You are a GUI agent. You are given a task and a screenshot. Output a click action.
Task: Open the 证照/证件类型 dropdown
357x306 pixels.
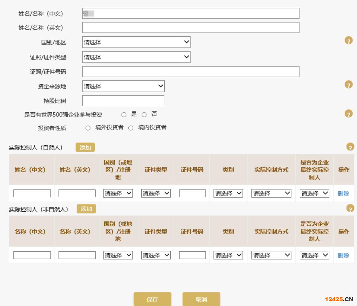(x=136, y=57)
